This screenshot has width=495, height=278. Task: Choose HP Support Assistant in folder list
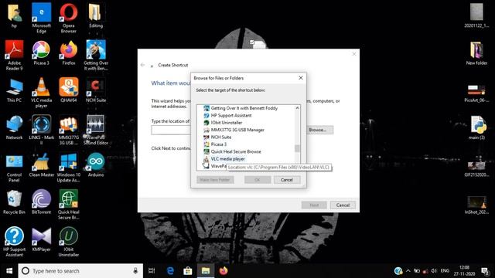pyautogui.click(x=227, y=115)
